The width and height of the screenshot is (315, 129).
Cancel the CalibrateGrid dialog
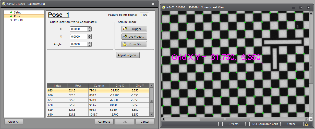coord(145,122)
